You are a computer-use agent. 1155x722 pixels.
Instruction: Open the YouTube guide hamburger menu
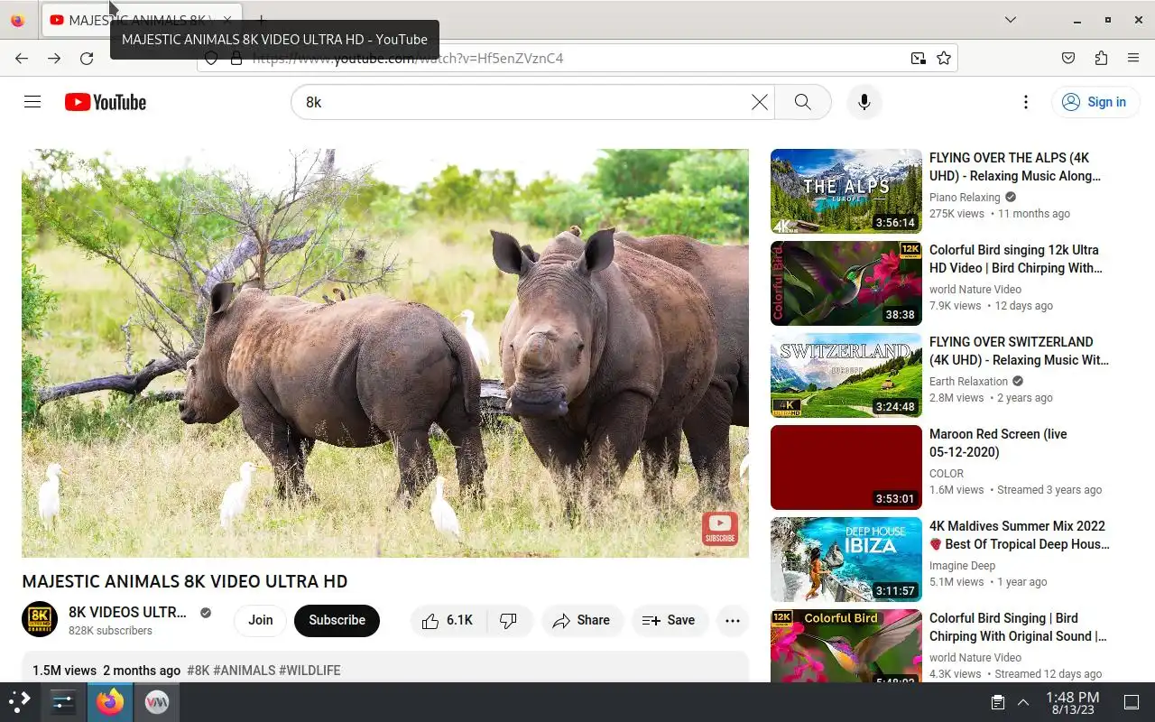pyautogui.click(x=32, y=102)
